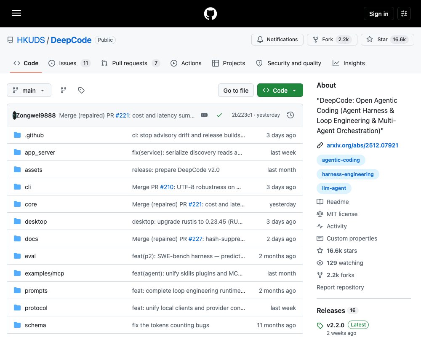
Task: Go to the Actions tab
Action: 186,63
